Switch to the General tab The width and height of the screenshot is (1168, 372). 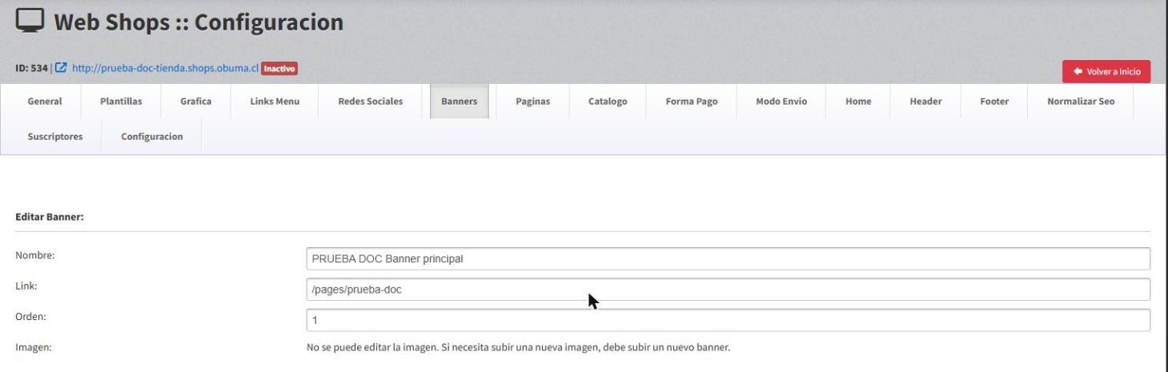click(x=45, y=102)
